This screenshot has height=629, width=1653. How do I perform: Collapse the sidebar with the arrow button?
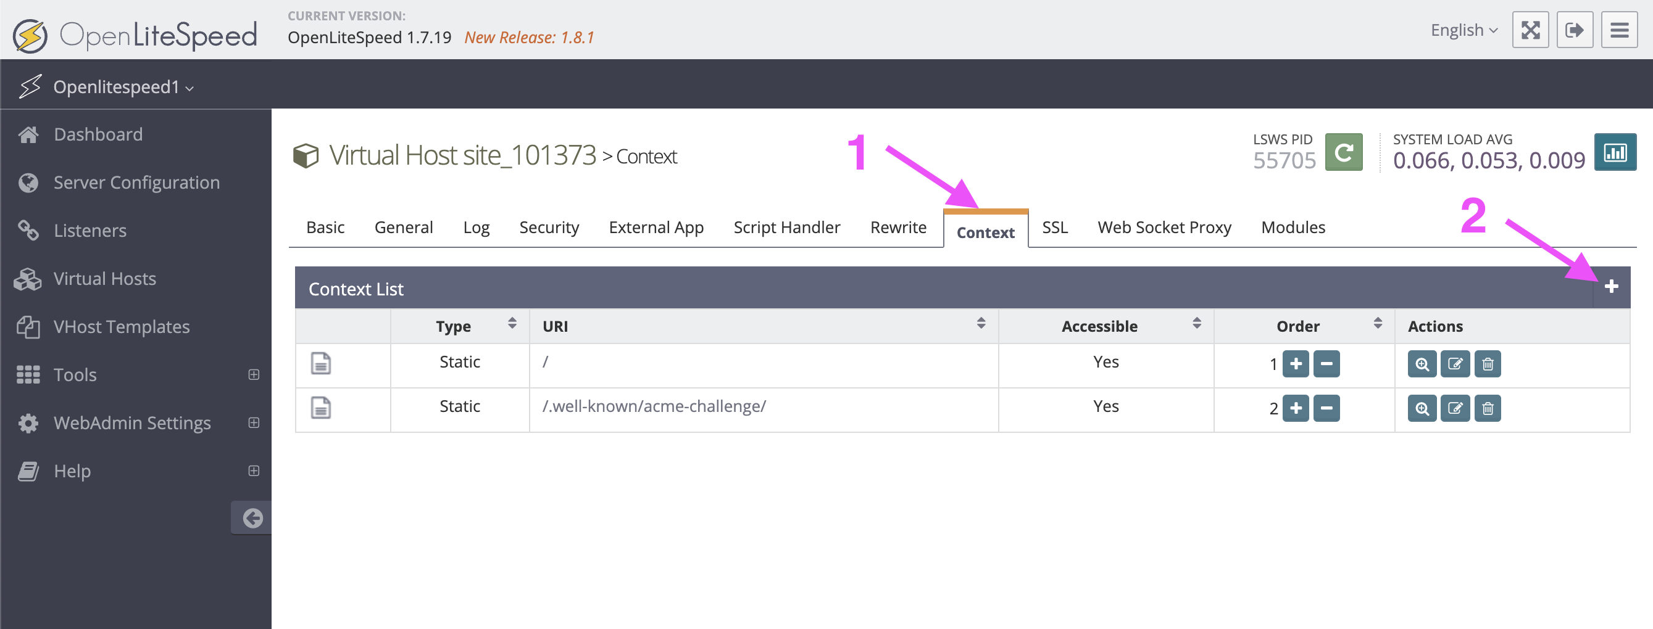(252, 517)
